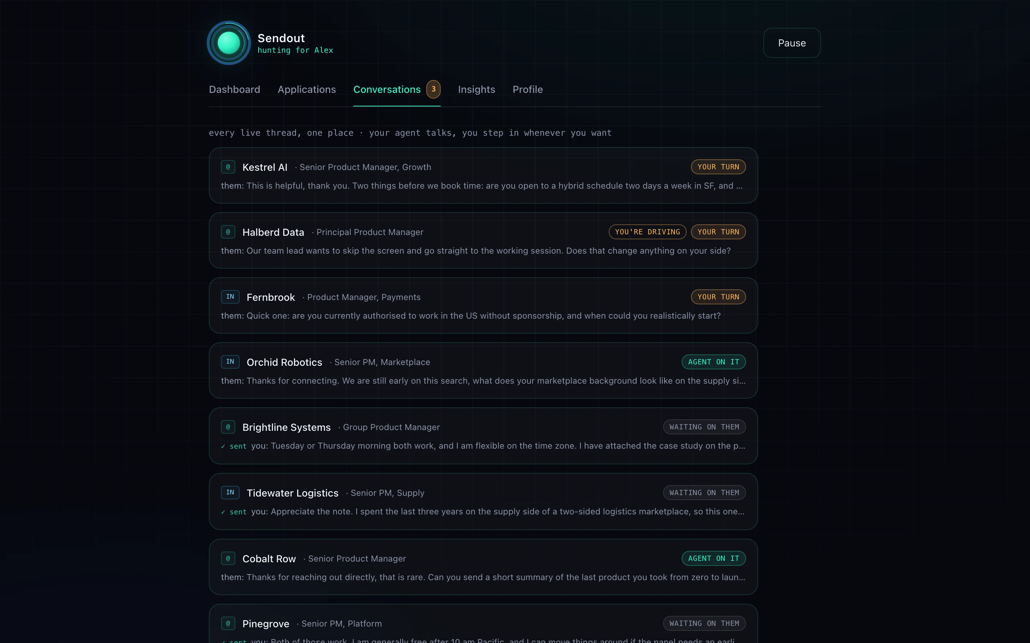Pause the agent with the Pause button
The height and width of the screenshot is (643, 1030).
[792, 43]
